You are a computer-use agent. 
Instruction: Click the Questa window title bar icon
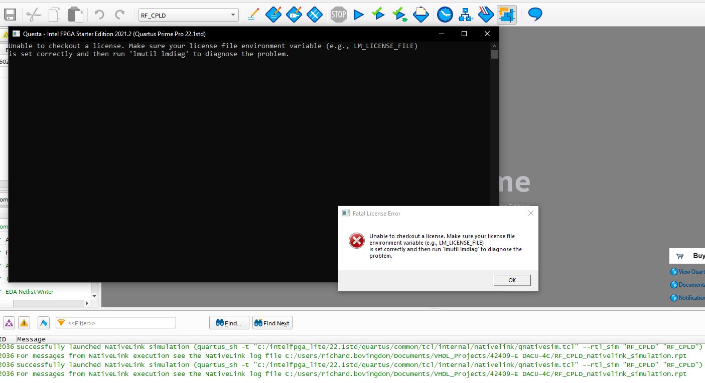click(x=16, y=34)
